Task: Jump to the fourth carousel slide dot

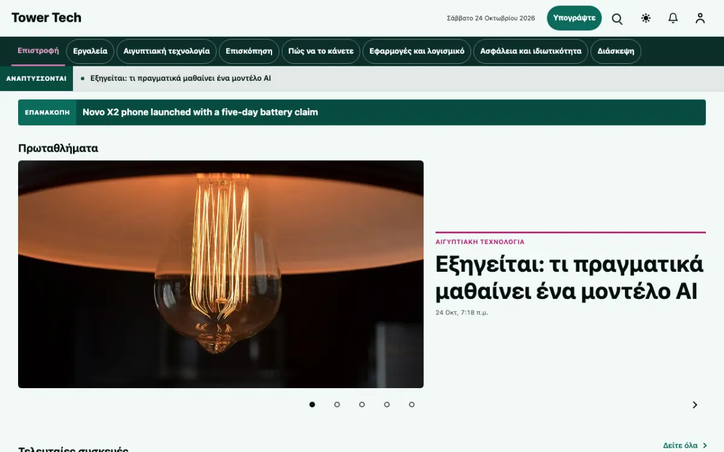Action: point(387,404)
